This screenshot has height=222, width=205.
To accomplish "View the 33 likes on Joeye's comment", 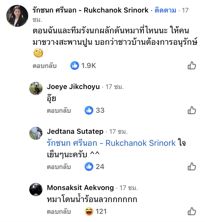I will pyautogui.click(x=95, y=110).
